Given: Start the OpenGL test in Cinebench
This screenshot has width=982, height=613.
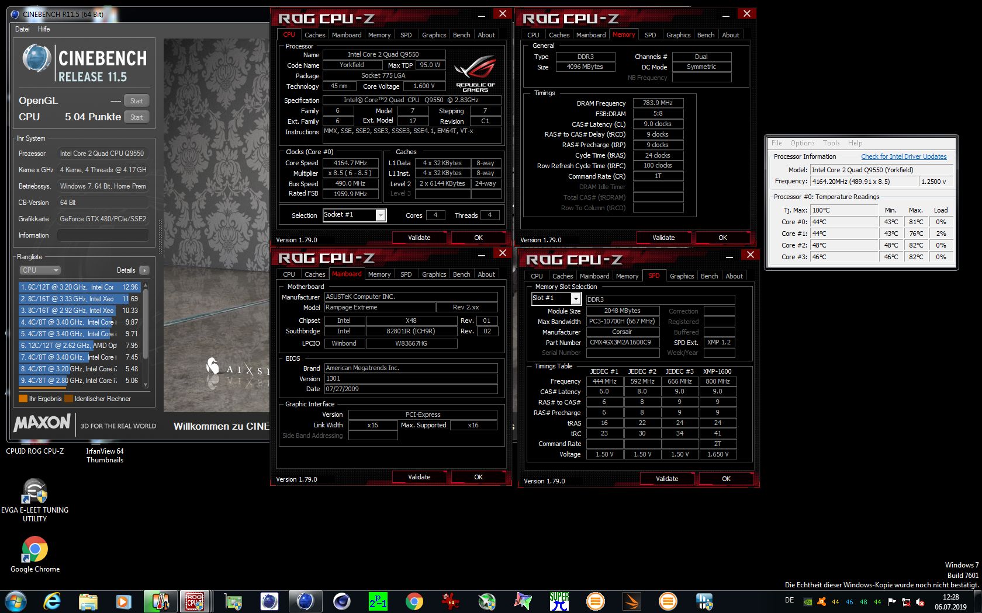Looking at the screenshot, I should (x=137, y=100).
